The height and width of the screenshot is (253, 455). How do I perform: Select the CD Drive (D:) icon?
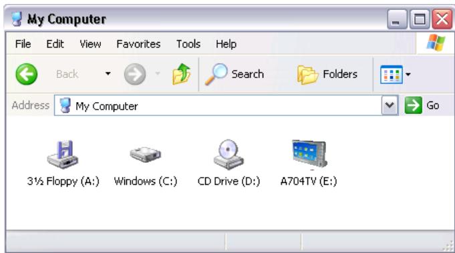229,154
